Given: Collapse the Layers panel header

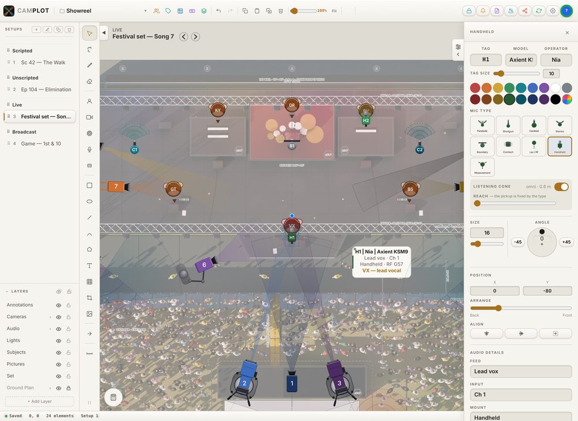Looking at the screenshot, I should [6, 291].
